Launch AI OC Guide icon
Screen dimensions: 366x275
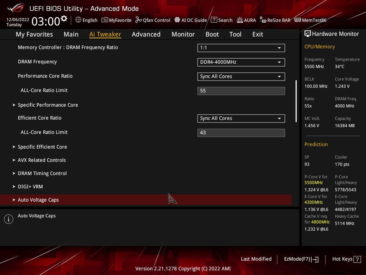point(177,20)
